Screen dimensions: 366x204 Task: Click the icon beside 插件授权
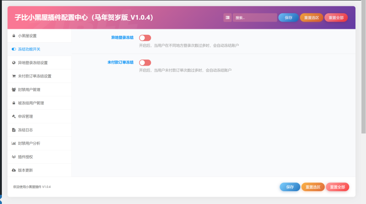tap(14, 157)
